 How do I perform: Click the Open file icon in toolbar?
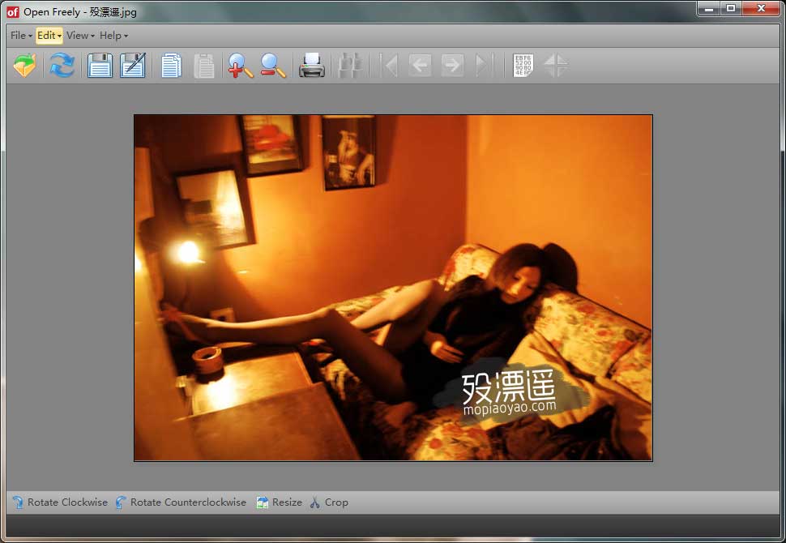(x=24, y=65)
